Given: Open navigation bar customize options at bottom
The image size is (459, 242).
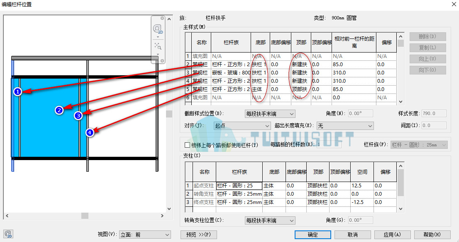Looking at the screenshot, I should click(x=162, y=61).
